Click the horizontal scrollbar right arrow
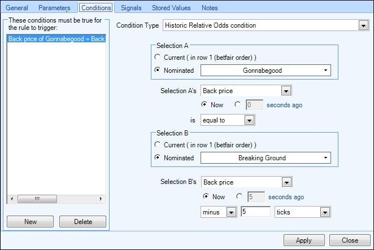The image size is (374, 250). pyautogui.click(x=101, y=199)
